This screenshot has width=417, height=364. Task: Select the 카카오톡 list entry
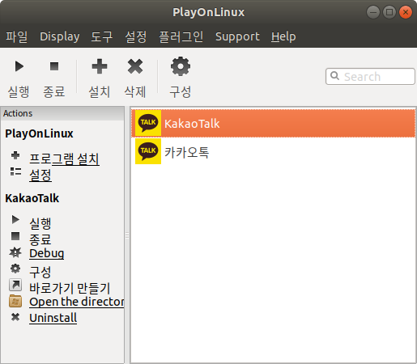pyautogui.click(x=273, y=151)
